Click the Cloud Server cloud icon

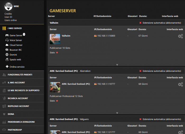pyautogui.click(x=7, y=45)
